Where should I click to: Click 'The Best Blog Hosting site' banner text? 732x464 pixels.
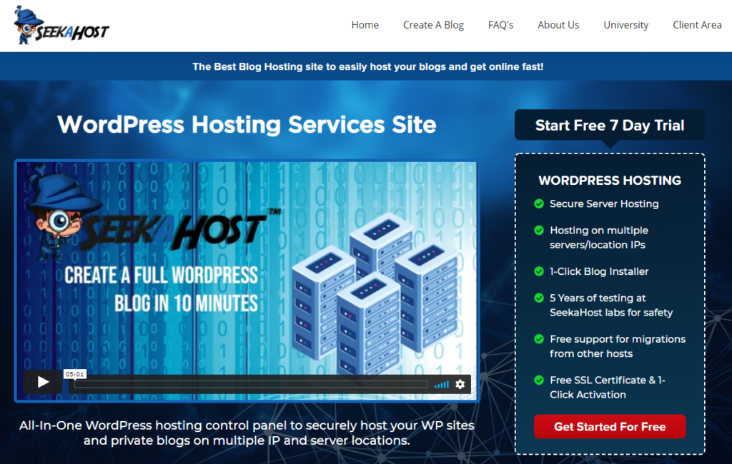click(x=368, y=66)
